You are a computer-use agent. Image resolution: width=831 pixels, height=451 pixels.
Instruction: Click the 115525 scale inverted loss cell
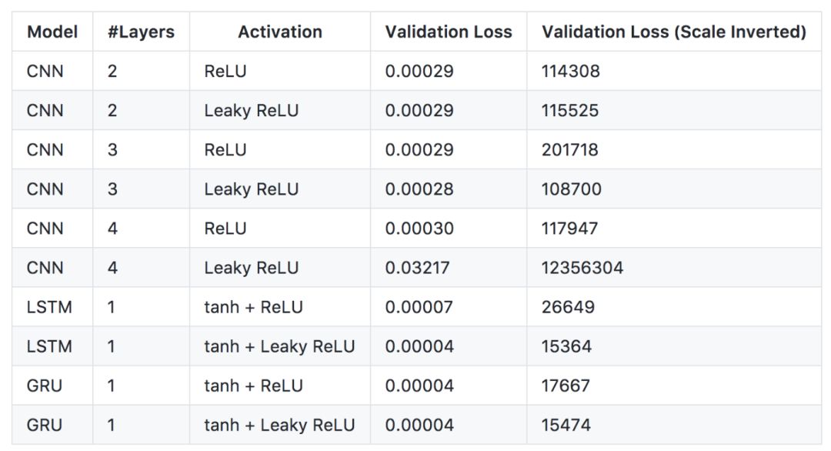point(569,110)
